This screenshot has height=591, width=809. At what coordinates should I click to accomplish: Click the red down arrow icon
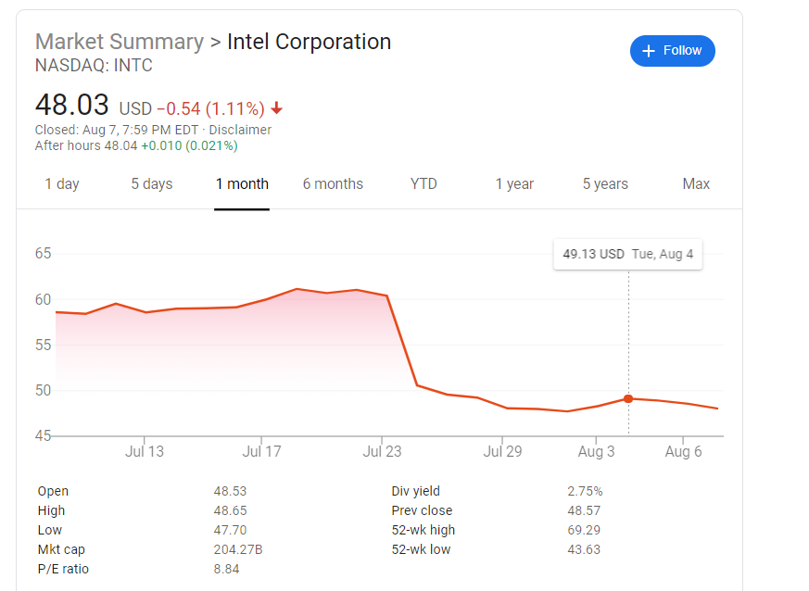point(277,108)
